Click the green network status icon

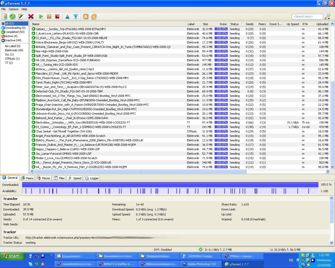click(x=201, y=249)
